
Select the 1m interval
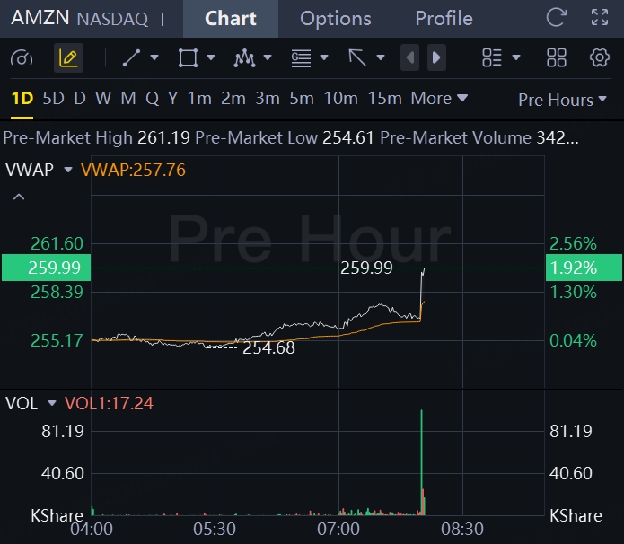pos(199,98)
